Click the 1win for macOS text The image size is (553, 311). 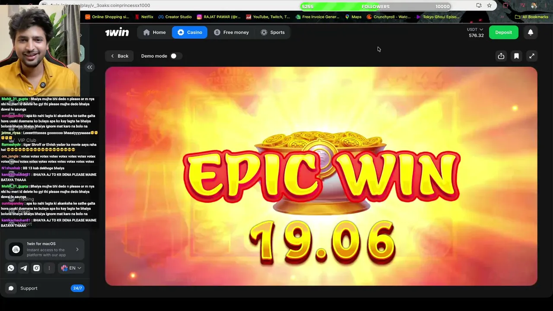point(41,244)
